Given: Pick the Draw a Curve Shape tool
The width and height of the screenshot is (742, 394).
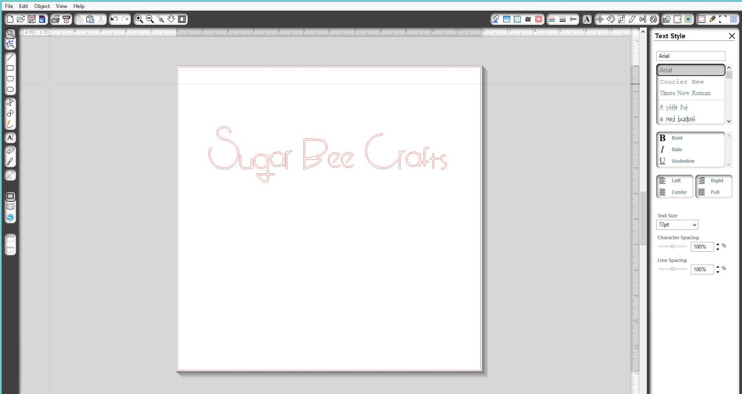Looking at the screenshot, I should tap(10, 113).
